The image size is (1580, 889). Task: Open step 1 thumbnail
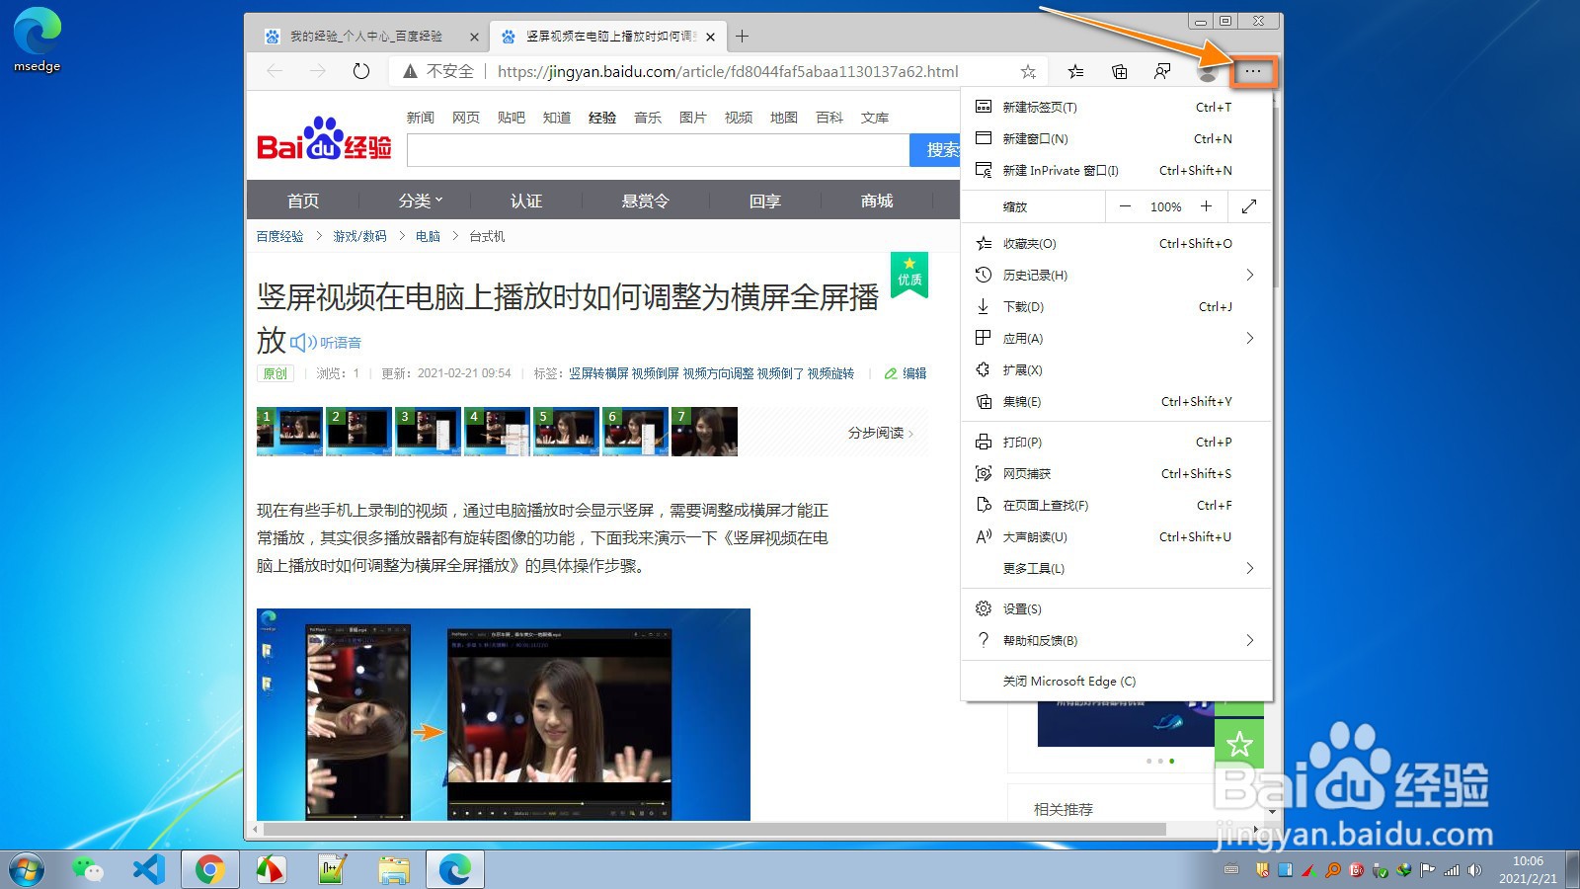pyautogui.click(x=289, y=432)
